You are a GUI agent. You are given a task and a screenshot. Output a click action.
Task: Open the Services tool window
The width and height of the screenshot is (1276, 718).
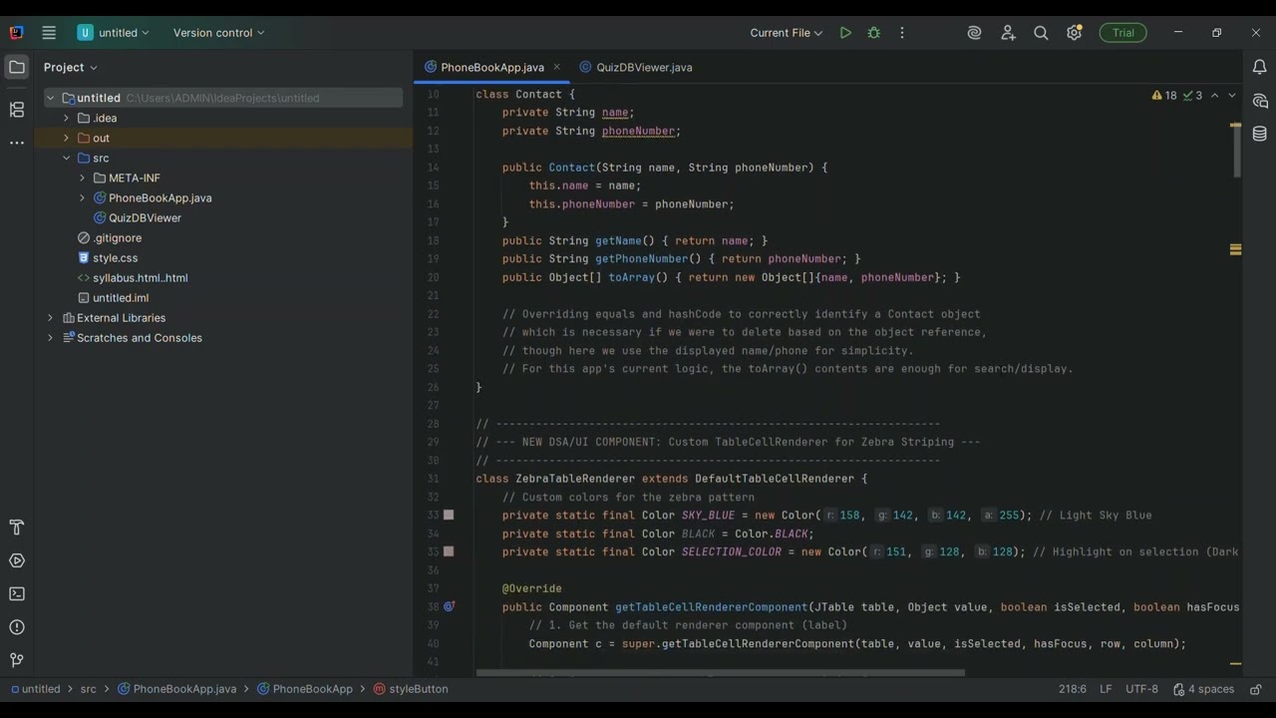[17, 560]
